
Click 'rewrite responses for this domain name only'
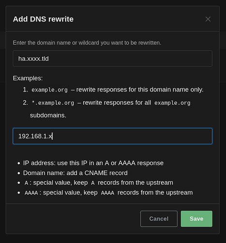click(140, 89)
